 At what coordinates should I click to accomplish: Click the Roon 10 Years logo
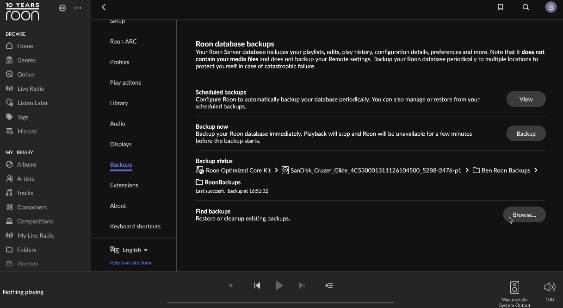(22, 11)
